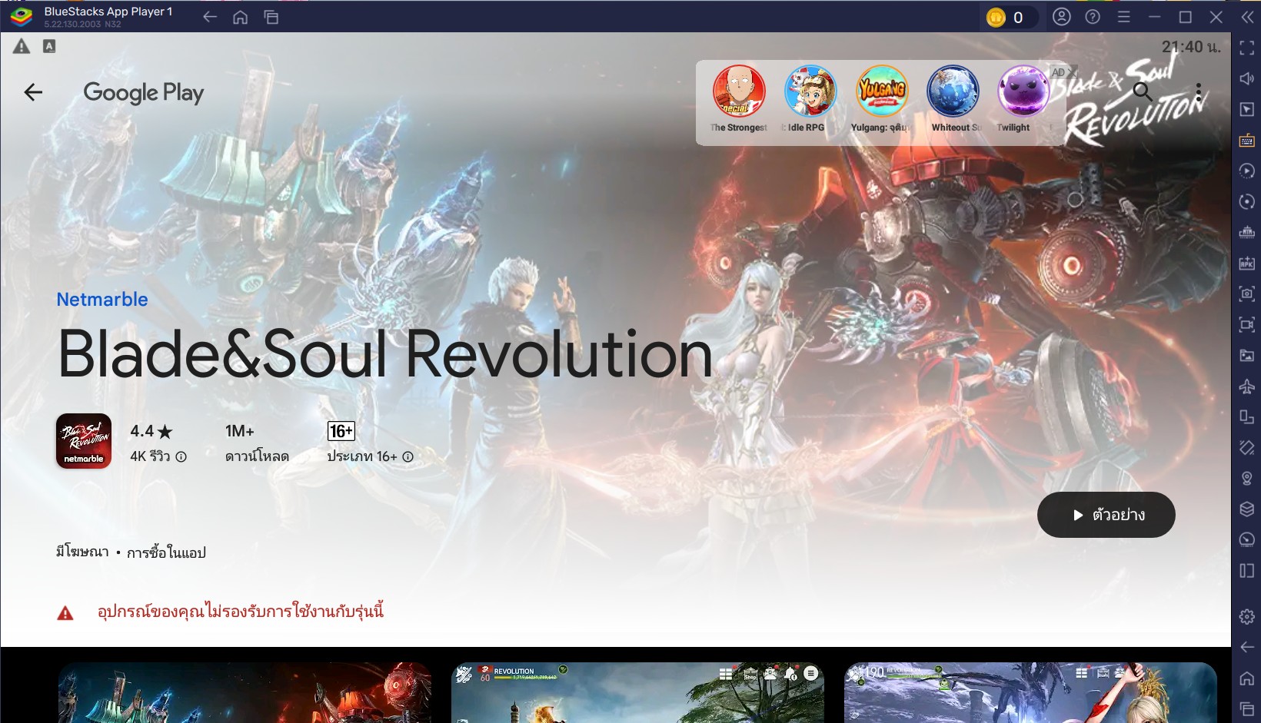The image size is (1261, 723).
Task: Open the Netmarble developer link
Action: [102, 300]
